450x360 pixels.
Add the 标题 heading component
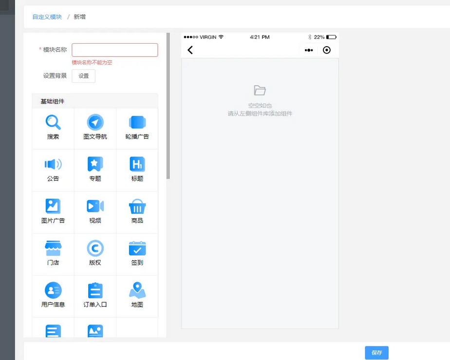pos(137,169)
